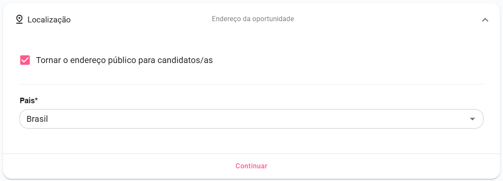
Task: Select the País field label
Action: [27, 100]
